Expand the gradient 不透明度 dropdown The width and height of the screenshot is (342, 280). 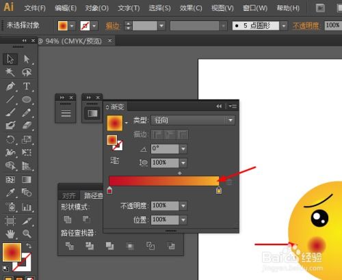click(x=183, y=206)
